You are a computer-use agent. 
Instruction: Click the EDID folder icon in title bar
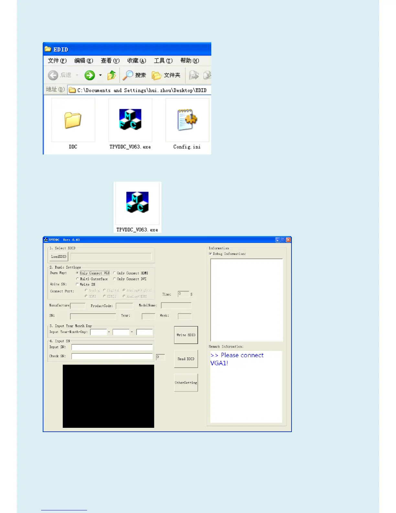click(x=48, y=49)
